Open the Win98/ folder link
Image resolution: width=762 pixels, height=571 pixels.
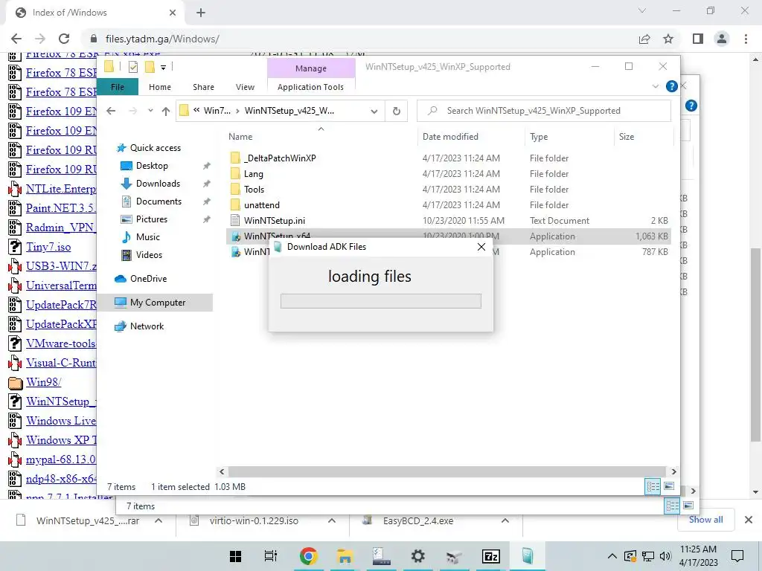(x=44, y=382)
